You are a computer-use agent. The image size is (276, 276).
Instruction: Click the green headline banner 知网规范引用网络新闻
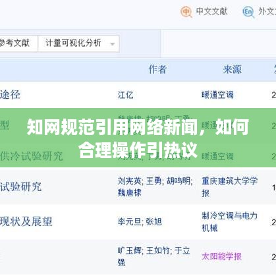(138, 138)
